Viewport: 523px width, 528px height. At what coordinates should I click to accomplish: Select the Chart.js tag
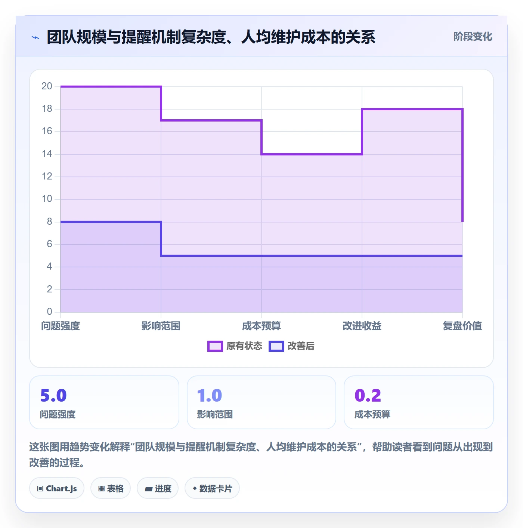[57, 488]
